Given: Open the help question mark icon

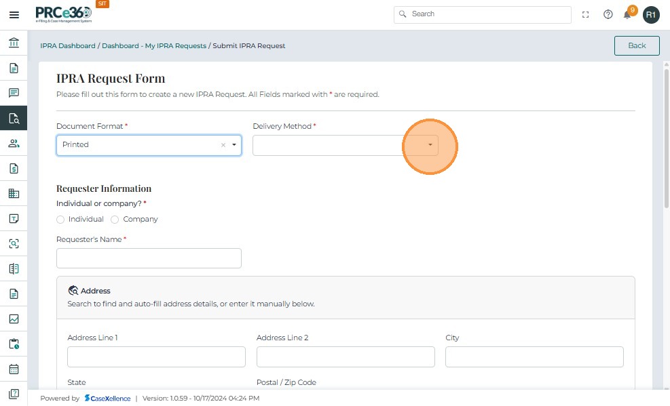Looking at the screenshot, I should 608,14.
